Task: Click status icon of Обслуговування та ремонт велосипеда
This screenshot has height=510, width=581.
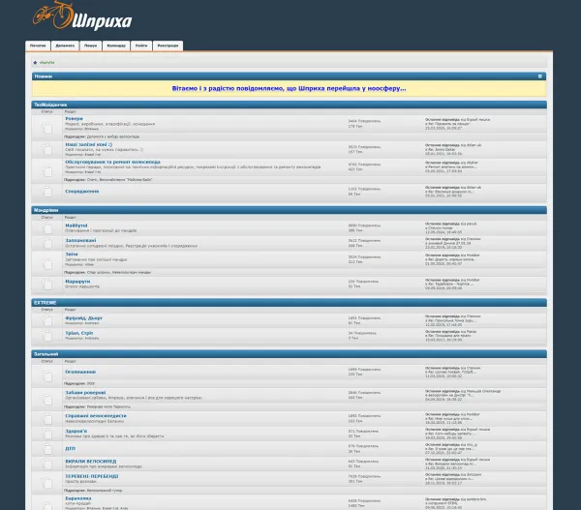Action: pyautogui.click(x=47, y=170)
